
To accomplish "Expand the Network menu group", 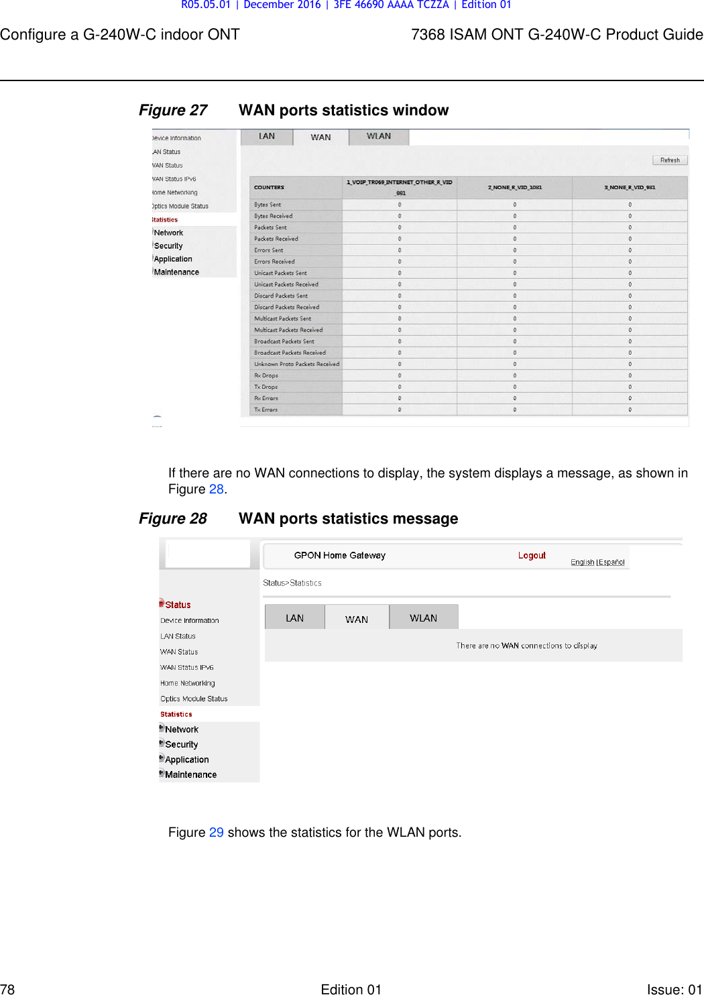I will pos(181,729).
